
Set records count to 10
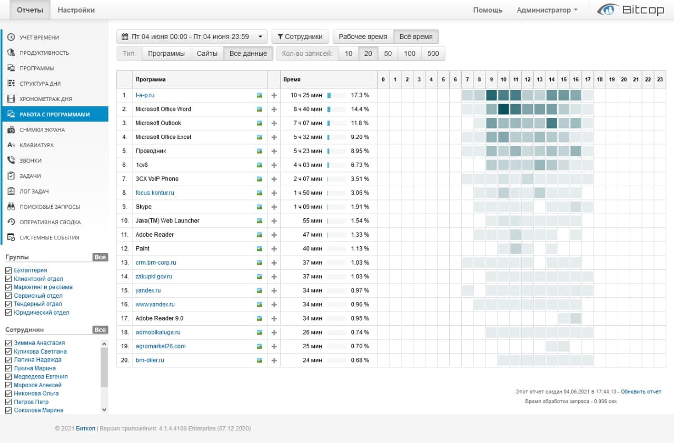[349, 54]
